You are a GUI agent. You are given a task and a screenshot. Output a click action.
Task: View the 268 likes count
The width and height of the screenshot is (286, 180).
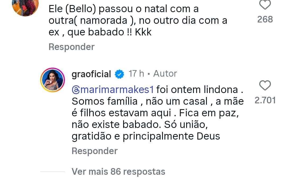point(265,19)
